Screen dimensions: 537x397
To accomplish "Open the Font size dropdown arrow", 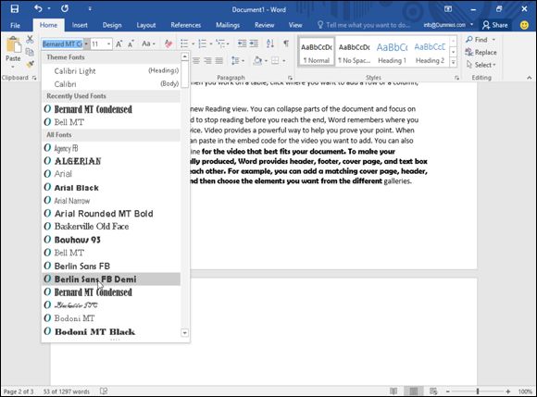I will point(109,43).
